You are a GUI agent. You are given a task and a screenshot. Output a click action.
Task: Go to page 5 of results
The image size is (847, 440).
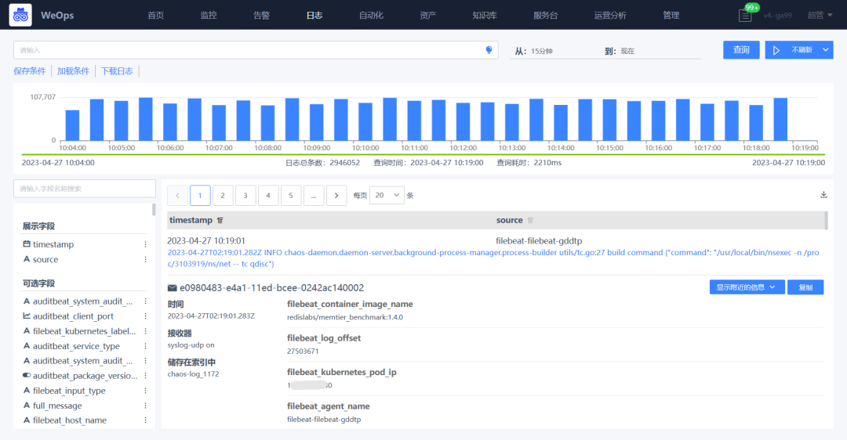click(x=291, y=195)
